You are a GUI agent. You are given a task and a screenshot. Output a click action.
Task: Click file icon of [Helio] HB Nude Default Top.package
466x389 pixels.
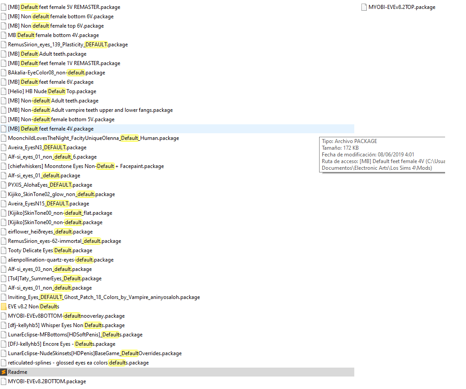click(x=4, y=91)
